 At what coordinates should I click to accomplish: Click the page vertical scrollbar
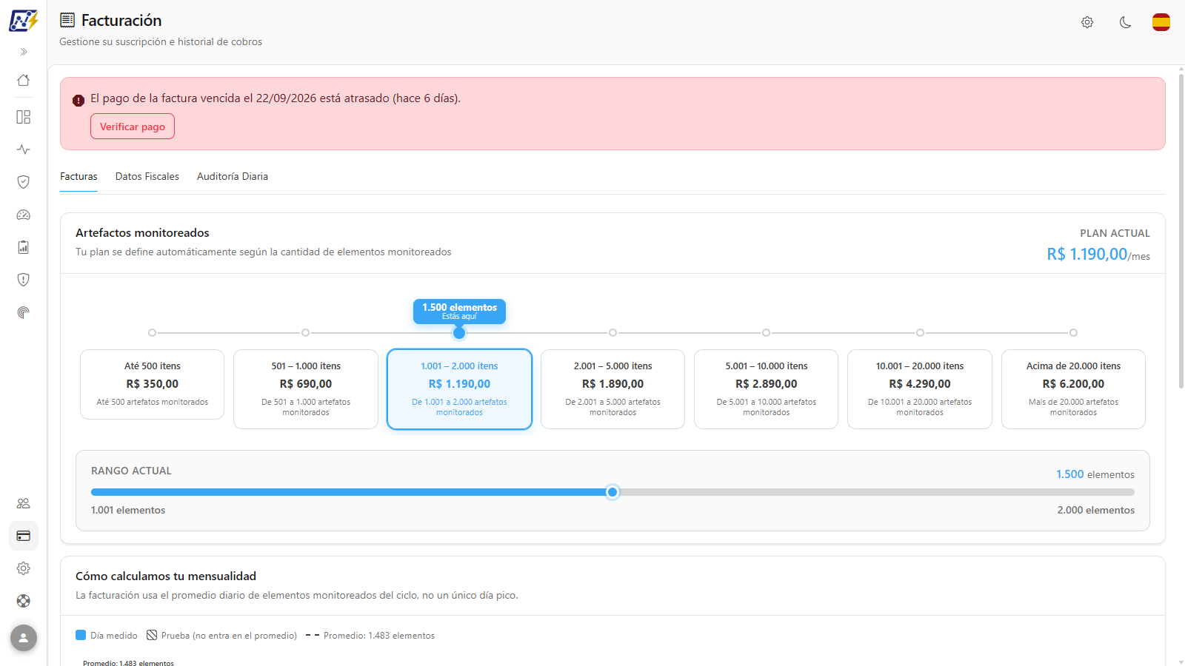tap(1181, 229)
